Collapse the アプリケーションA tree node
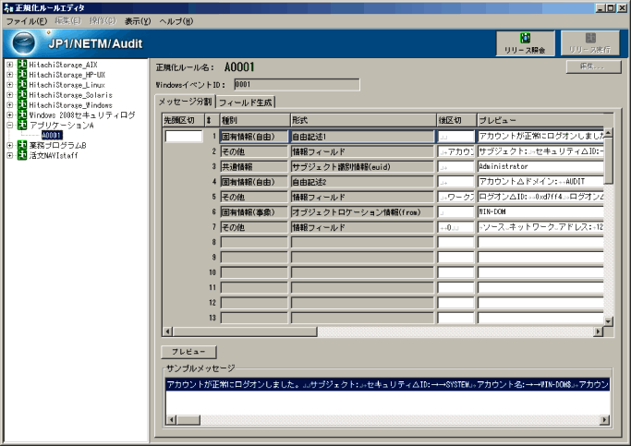 tap(9, 126)
